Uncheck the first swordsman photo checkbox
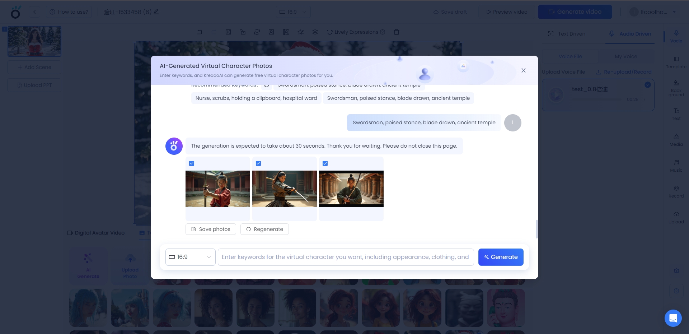This screenshot has width=689, height=334. pyautogui.click(x=192, y=163)
